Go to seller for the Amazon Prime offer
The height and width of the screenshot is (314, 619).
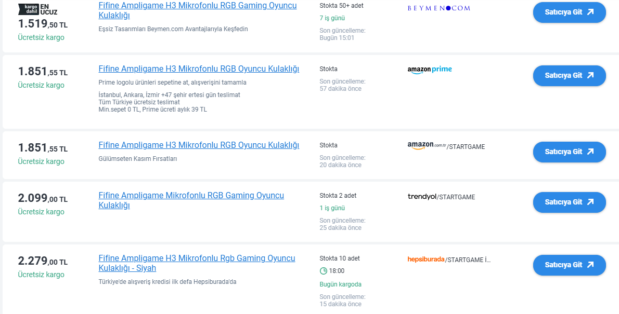(569, 75)
